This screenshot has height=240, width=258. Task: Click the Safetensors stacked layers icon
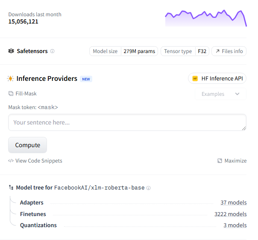pos(11,51)
